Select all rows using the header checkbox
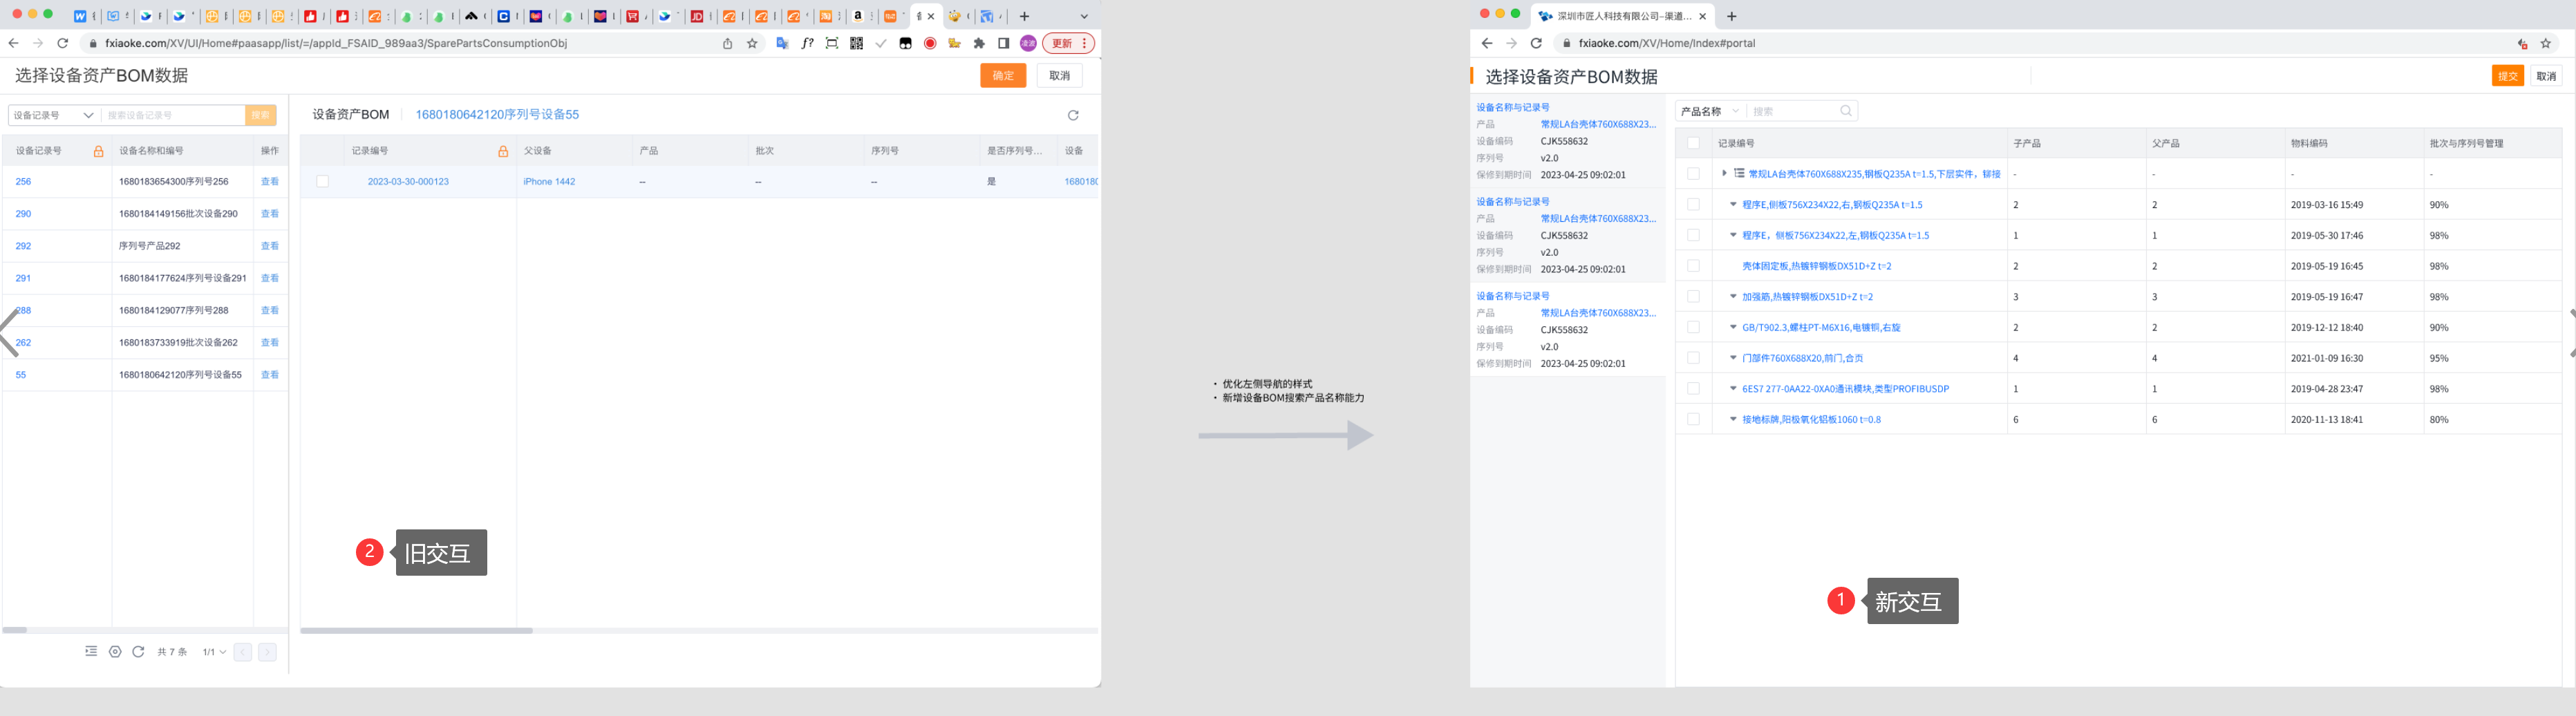 pos(1694,143)
